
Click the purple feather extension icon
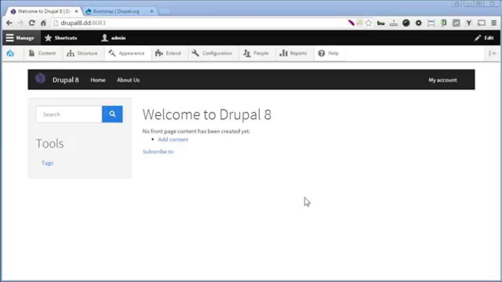[x=351, y=23]
